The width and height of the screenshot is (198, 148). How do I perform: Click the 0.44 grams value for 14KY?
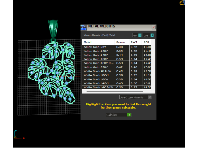119,55
